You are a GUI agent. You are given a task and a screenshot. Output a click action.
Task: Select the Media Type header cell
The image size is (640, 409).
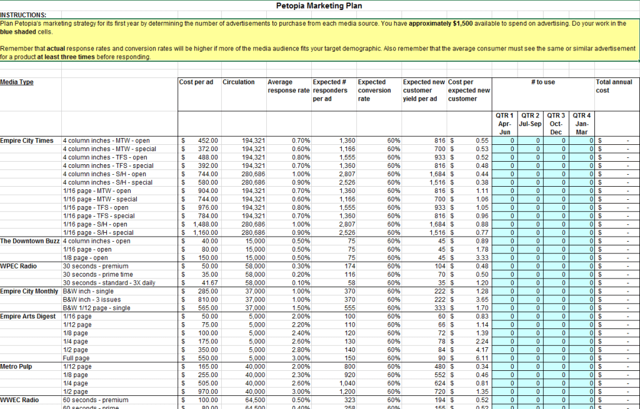[x=17, y=82]
